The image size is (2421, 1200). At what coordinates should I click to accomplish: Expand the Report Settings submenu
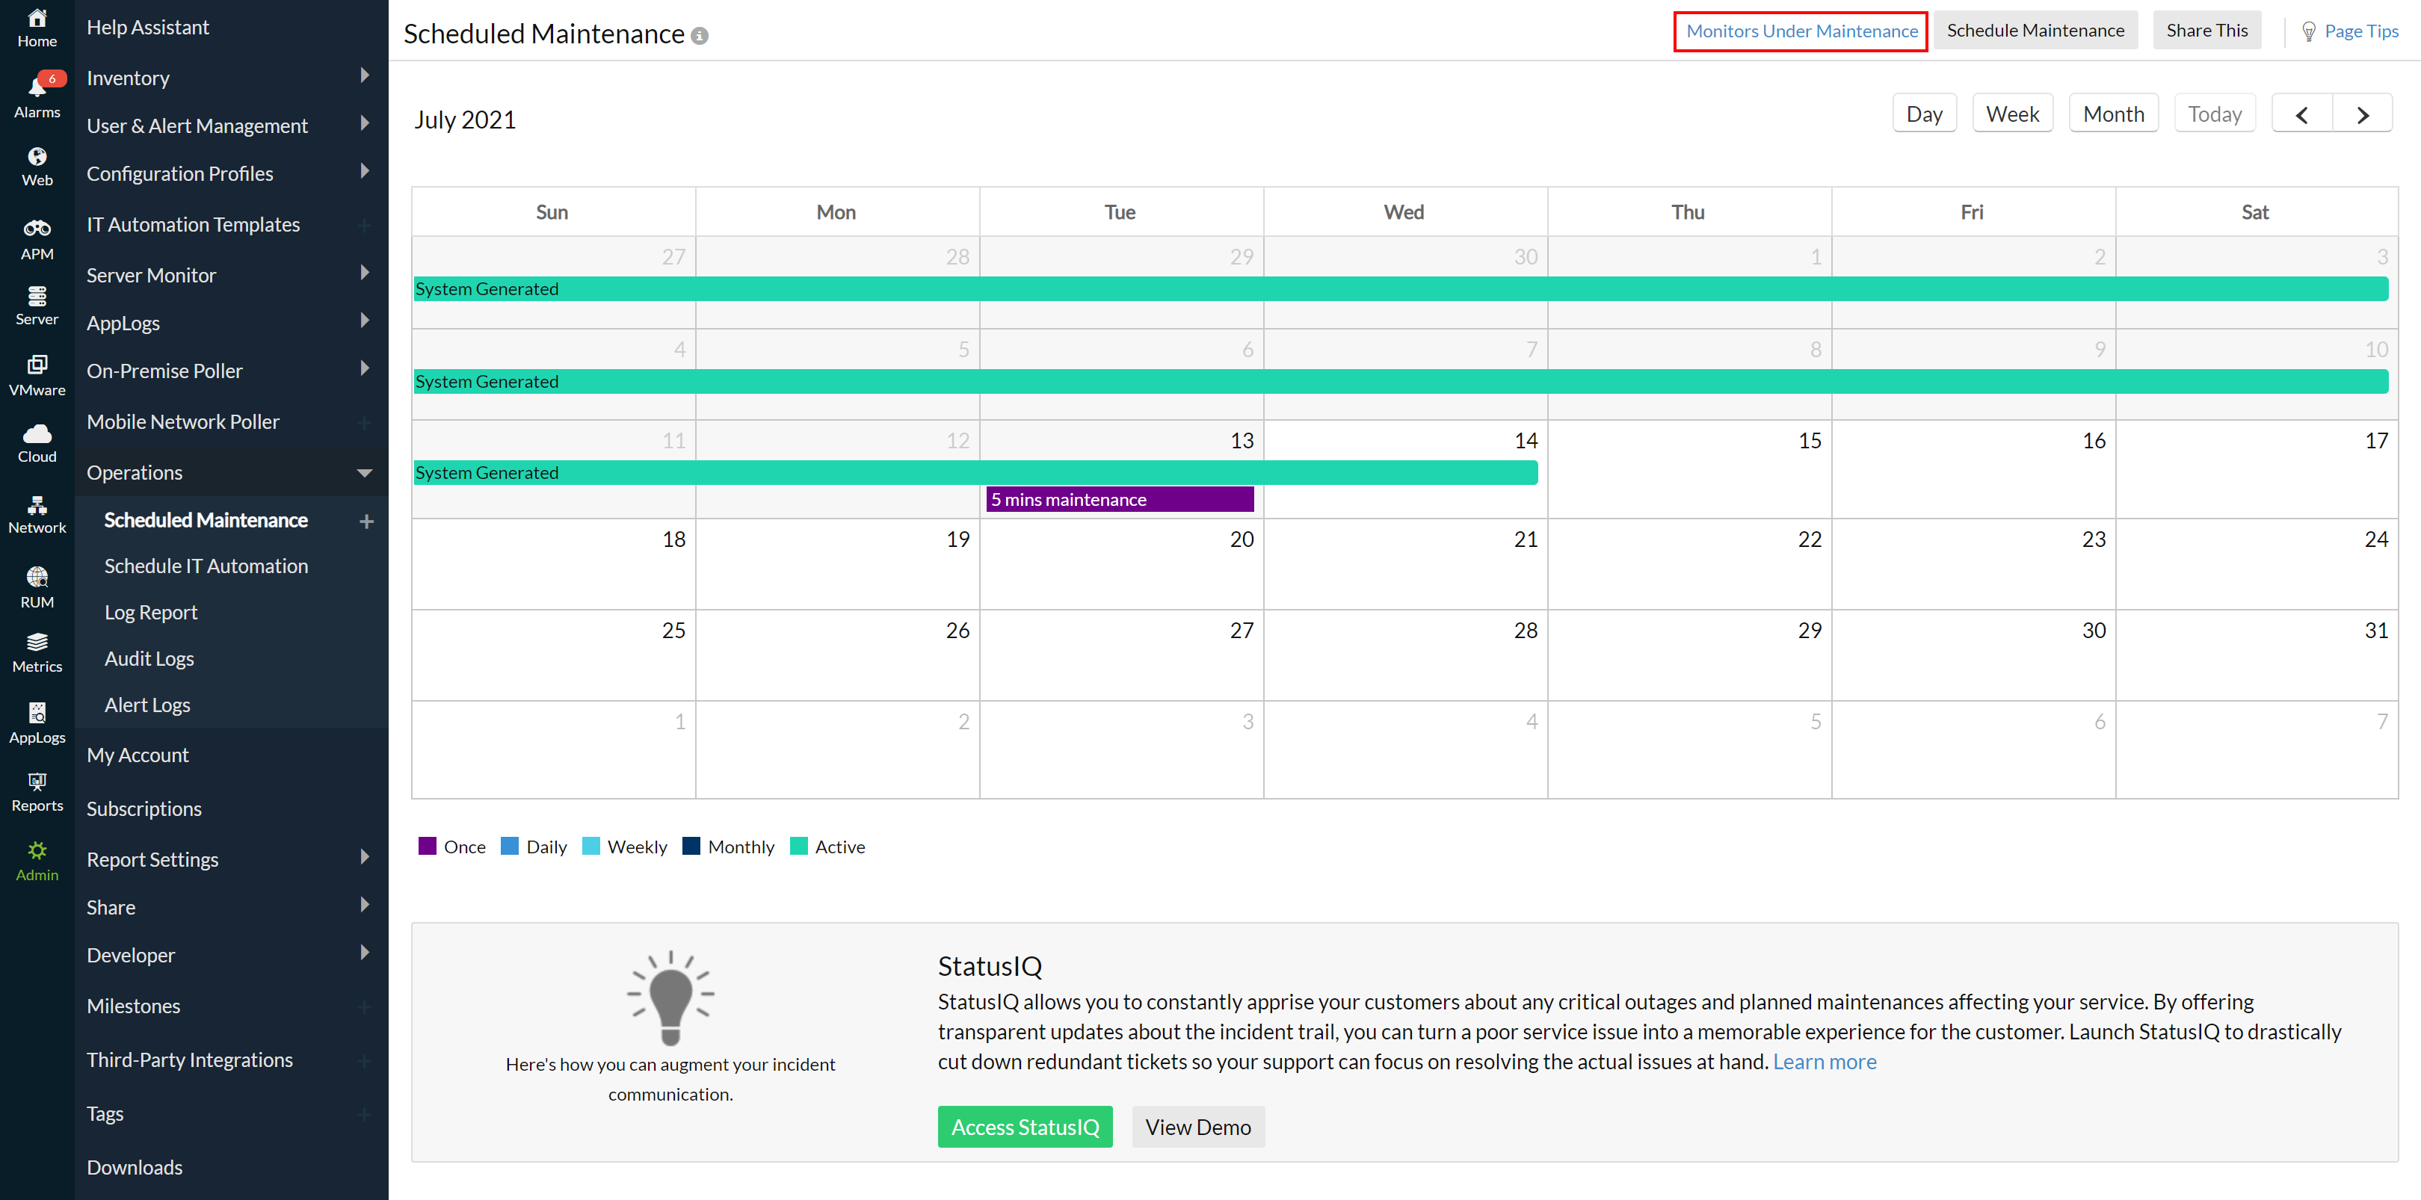[365, 858]
